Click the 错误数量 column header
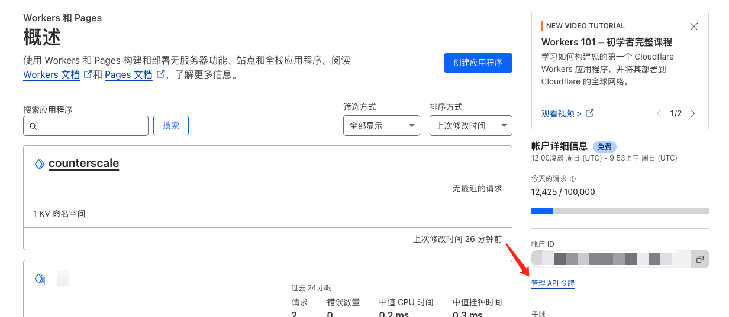 pos(343,302)
